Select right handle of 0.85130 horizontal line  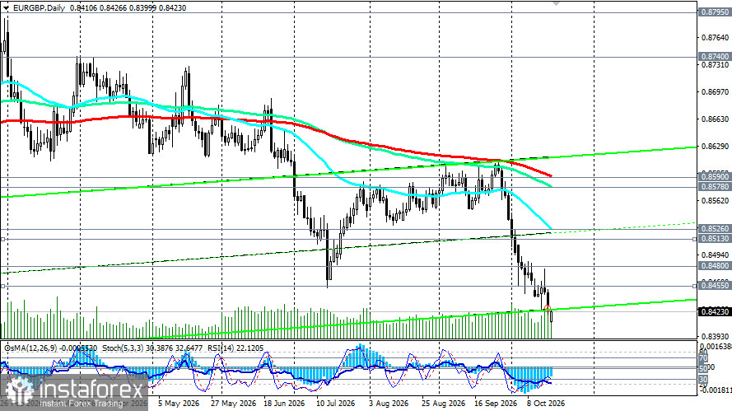694,239
